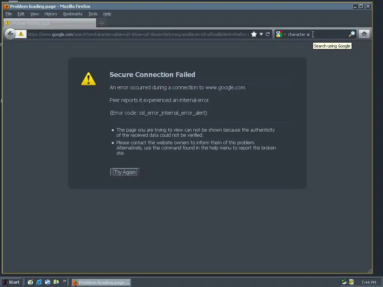Image resolution: width=383 pixels, height=287 pixels.
Task: Go back with the back arrow
Action: click(10, 34)
